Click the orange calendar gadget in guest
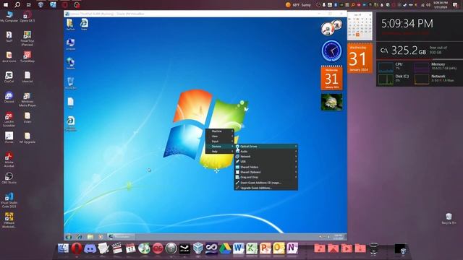 (x=331, y=78)
